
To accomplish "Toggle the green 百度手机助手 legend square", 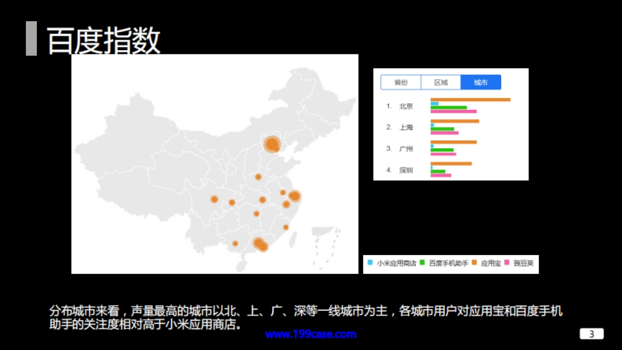I will [422, 263].
